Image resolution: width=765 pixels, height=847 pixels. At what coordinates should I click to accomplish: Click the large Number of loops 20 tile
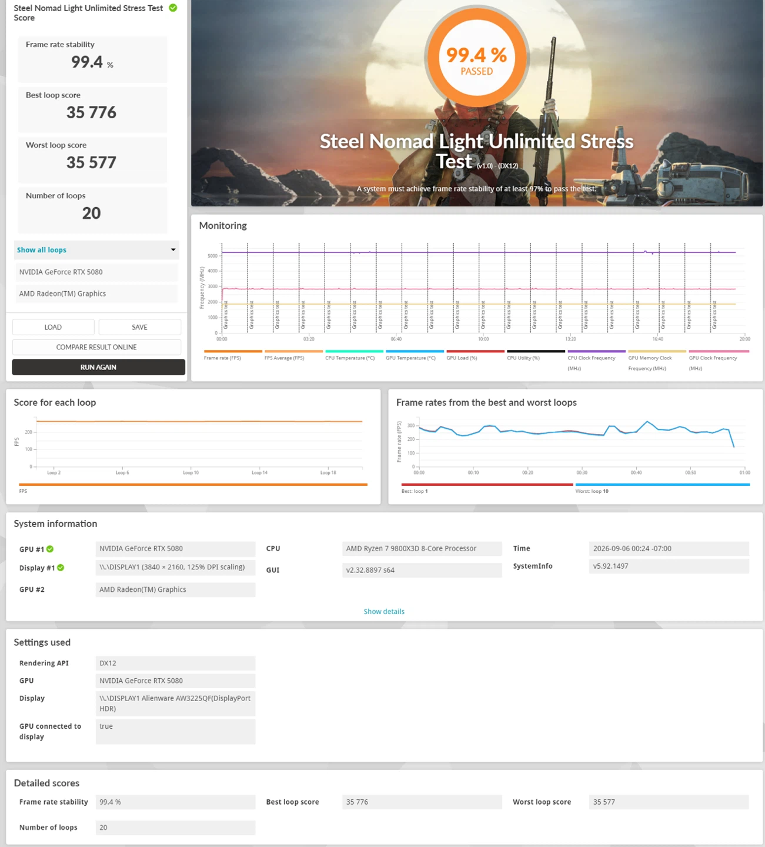pyautogui.click(x=92, y=210)
